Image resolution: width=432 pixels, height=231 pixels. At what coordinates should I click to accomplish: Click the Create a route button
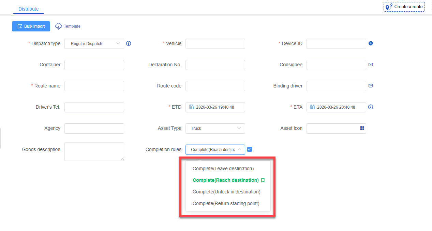pyautogui.click(x=404, y=7)
